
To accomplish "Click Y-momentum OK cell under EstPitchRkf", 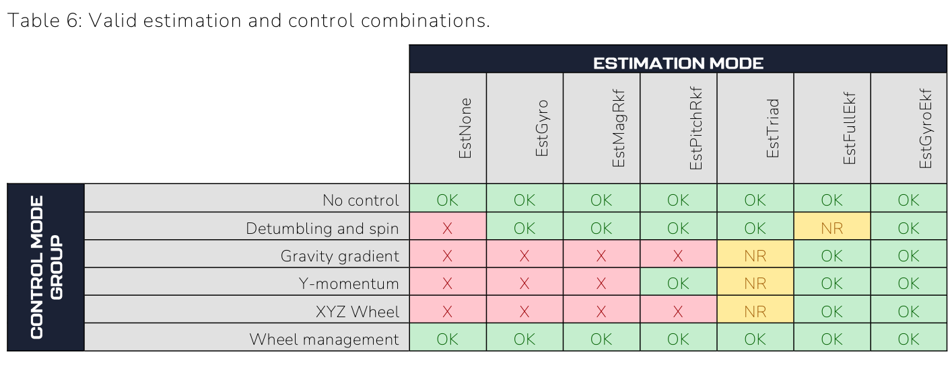I will (x=678, y=284).
